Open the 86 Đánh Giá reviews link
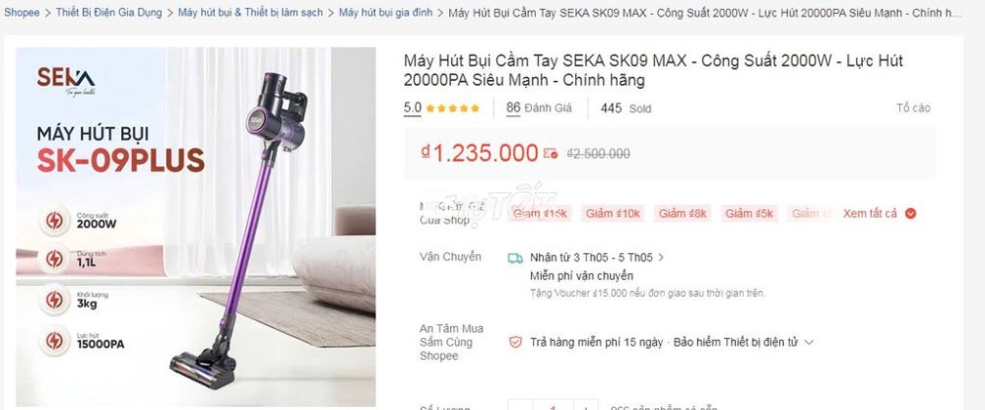This screenshot has height=410, width=985. (539, 107)
